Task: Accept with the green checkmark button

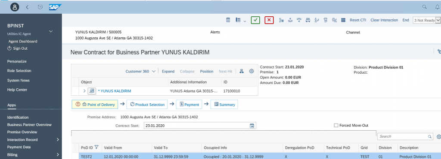Action: pyautogui.click(x=255, y=20)
